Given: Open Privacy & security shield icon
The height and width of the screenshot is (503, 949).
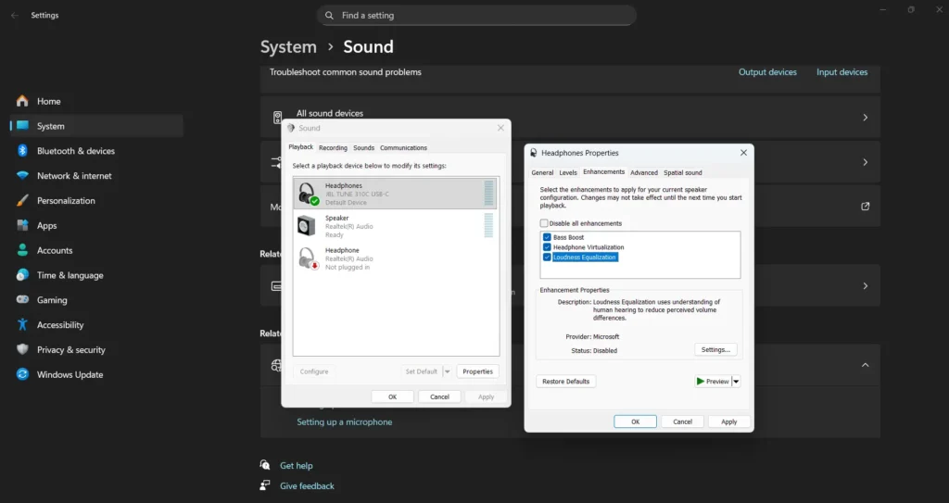Looking at the screenshot, I should [x=22, y=349].
